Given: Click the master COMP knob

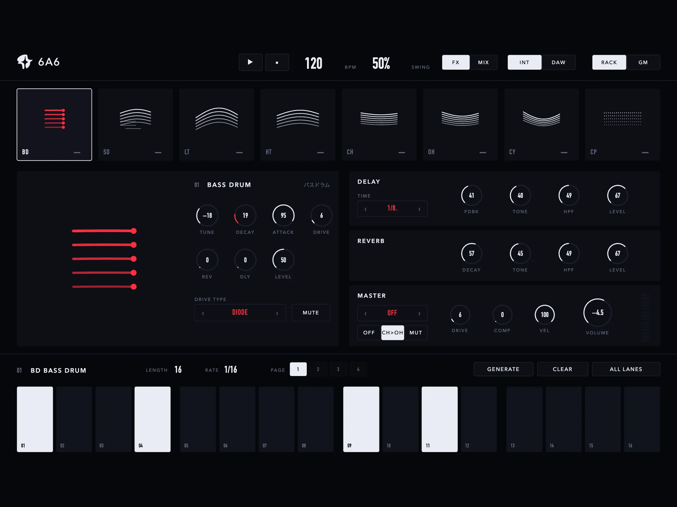Looking at the screenshot, I should coord(502,315).
